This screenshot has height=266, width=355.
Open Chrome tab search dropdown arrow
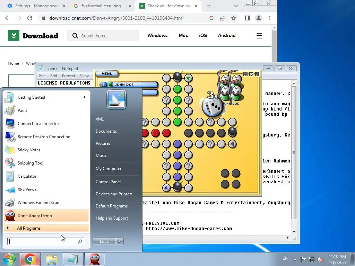click(x=236, y=6)
